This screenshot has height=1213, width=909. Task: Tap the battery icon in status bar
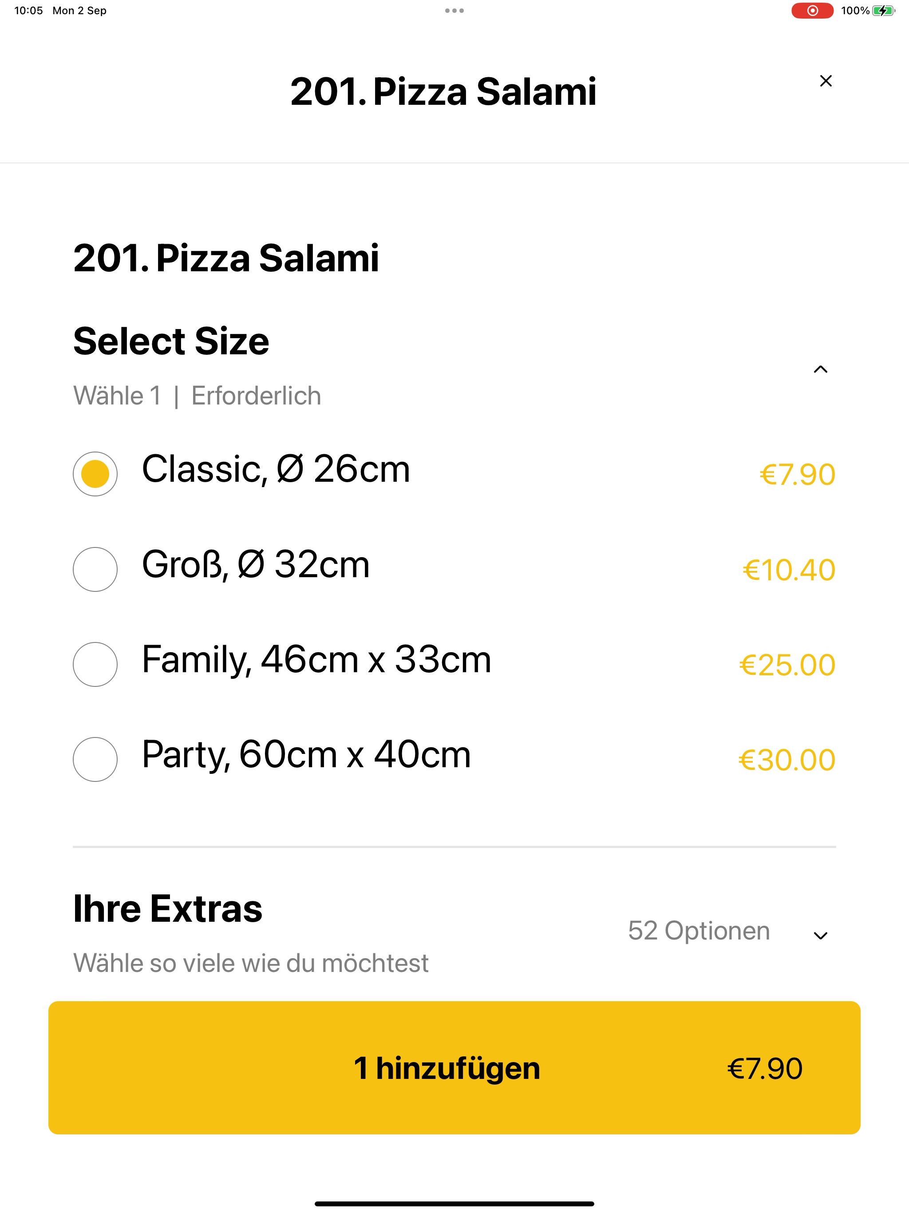tap(884, 10)
